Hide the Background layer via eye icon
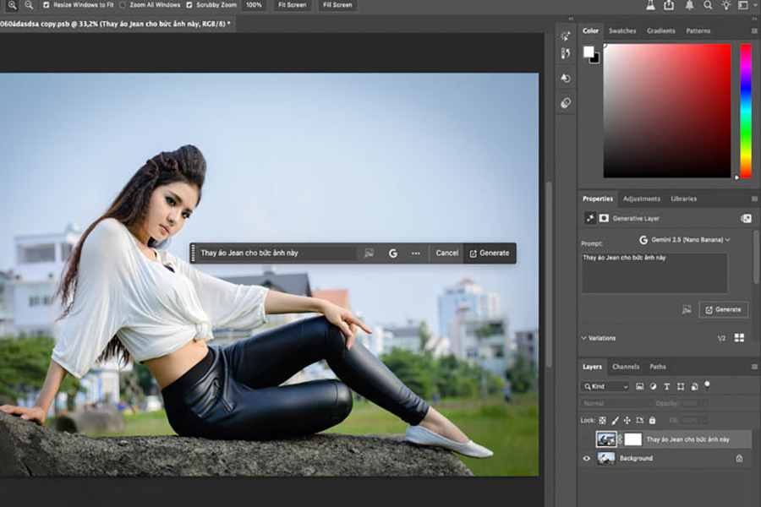 (587, 458)
